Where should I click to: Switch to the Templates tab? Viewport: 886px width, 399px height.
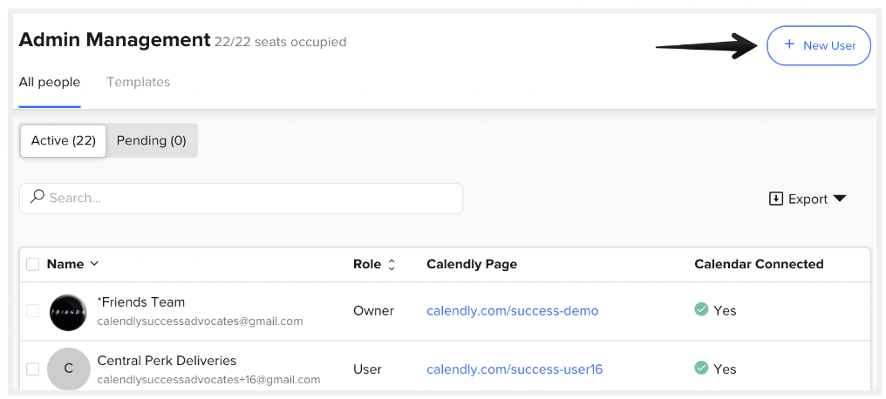click(x=139, y=83)
